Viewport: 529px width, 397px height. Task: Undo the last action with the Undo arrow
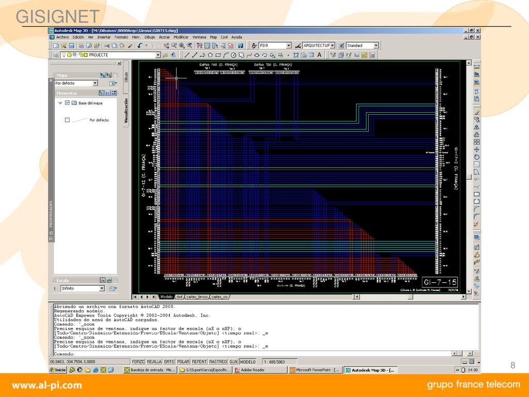(x=139, y=45)
